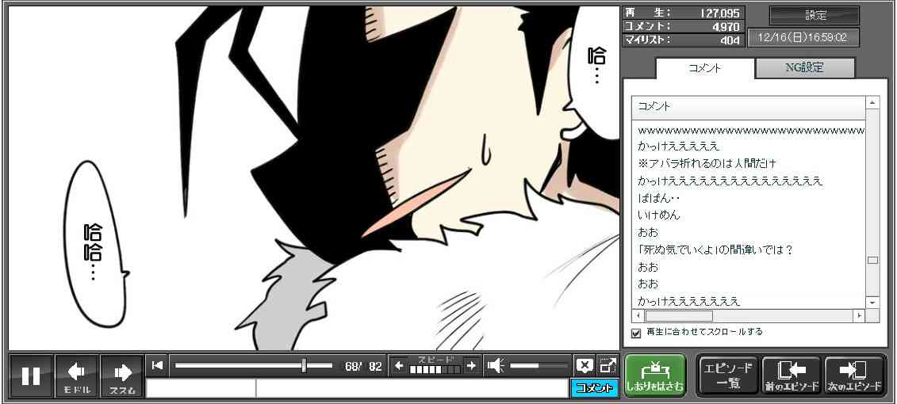Increase speed with the right speed arrow

pos(471,366)
